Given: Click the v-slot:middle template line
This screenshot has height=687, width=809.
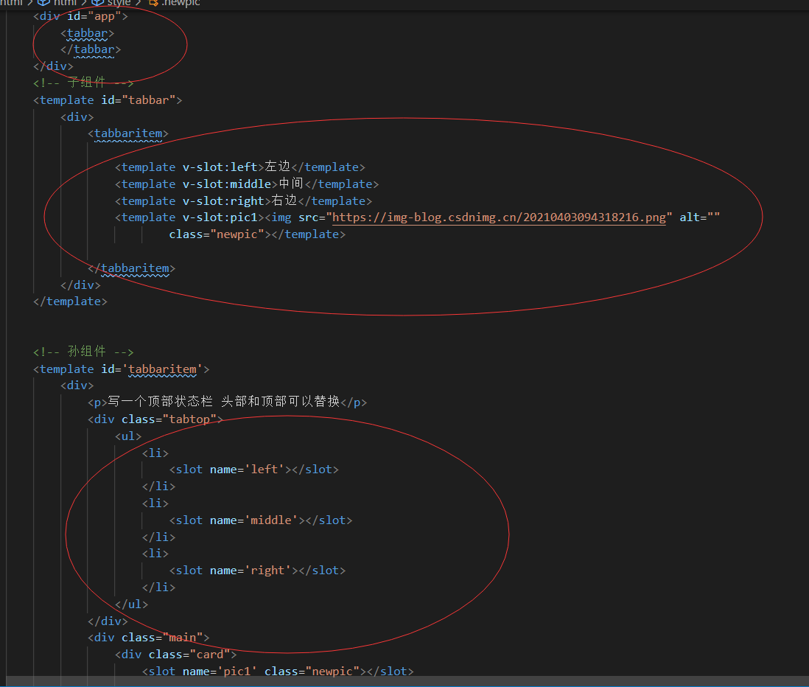Looking at the screenshot, I should [x=247, y=184].
